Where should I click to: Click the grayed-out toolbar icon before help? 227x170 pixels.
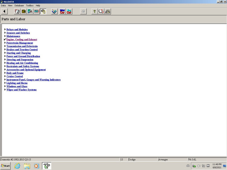coord(83,11)
